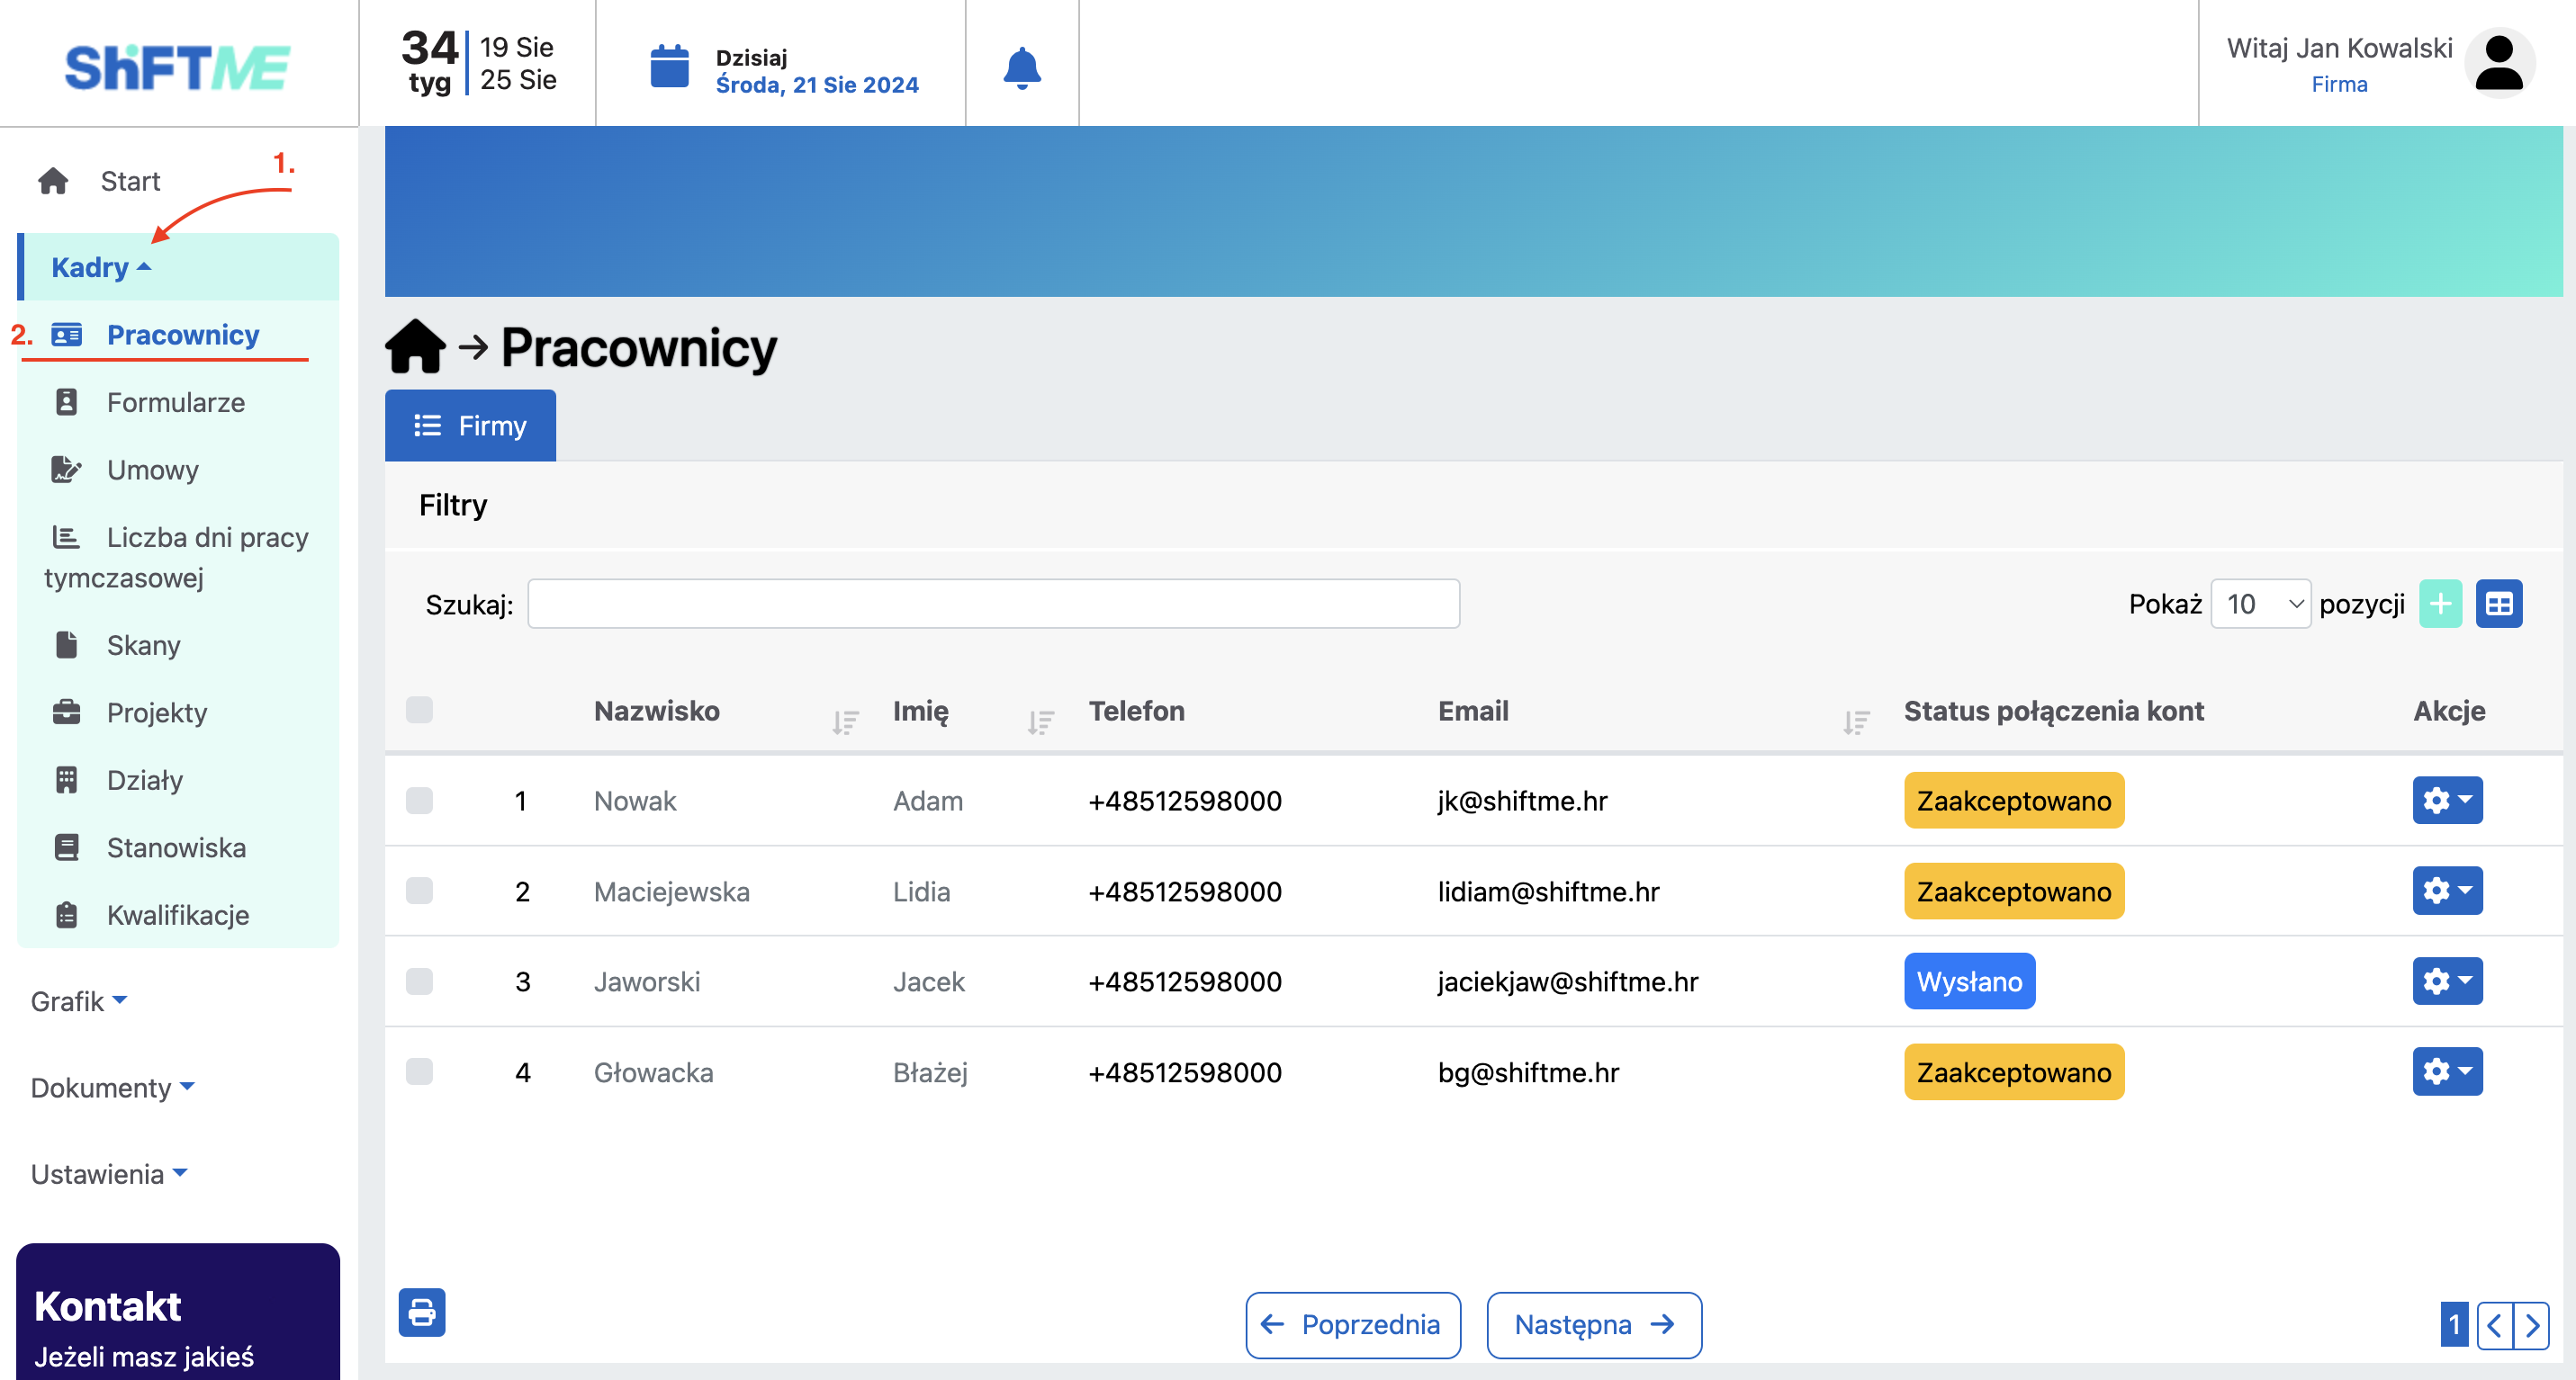Click the Start sidebar link
This screenshot has width=2576, height=1380.
click(x=130, y=181)
